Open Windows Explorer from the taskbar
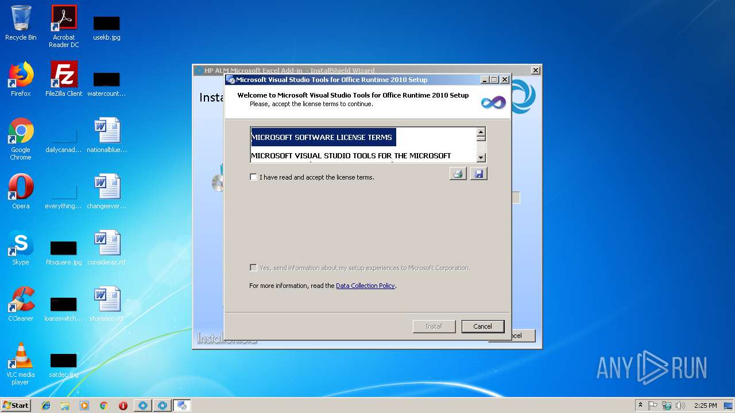 click(x=65, y=406)
